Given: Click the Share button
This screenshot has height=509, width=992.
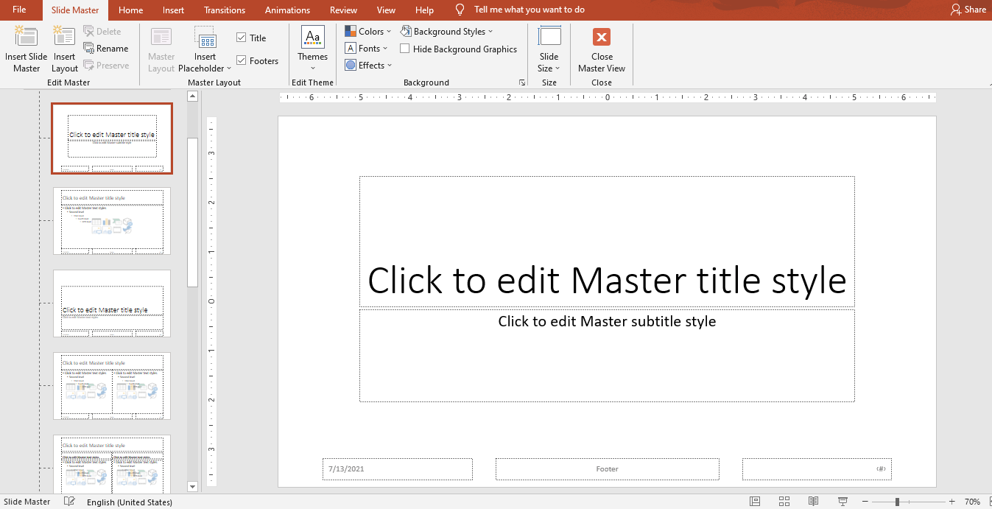Looking at the screenshot, I should pos(968,10).
